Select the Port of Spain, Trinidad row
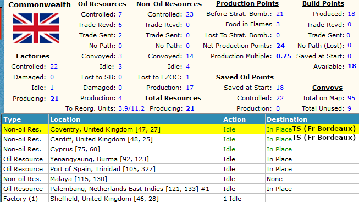The image size is (359, 202). pyautogui.click(x=180, y=169)
